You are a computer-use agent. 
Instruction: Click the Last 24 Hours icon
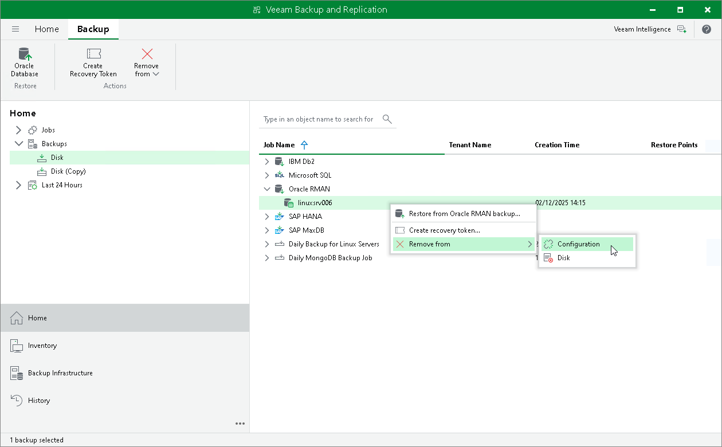pyautogui.click(x=33, y=185)
